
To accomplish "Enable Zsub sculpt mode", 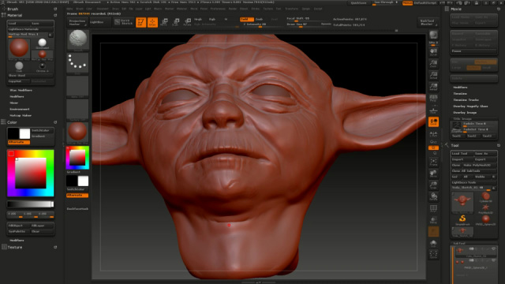I will coord(260,19).
